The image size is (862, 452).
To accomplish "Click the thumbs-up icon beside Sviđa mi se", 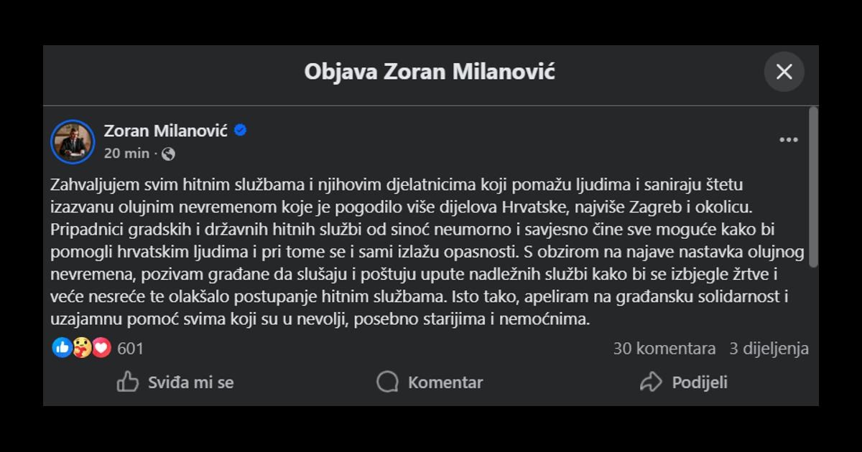I will point(128,382).
